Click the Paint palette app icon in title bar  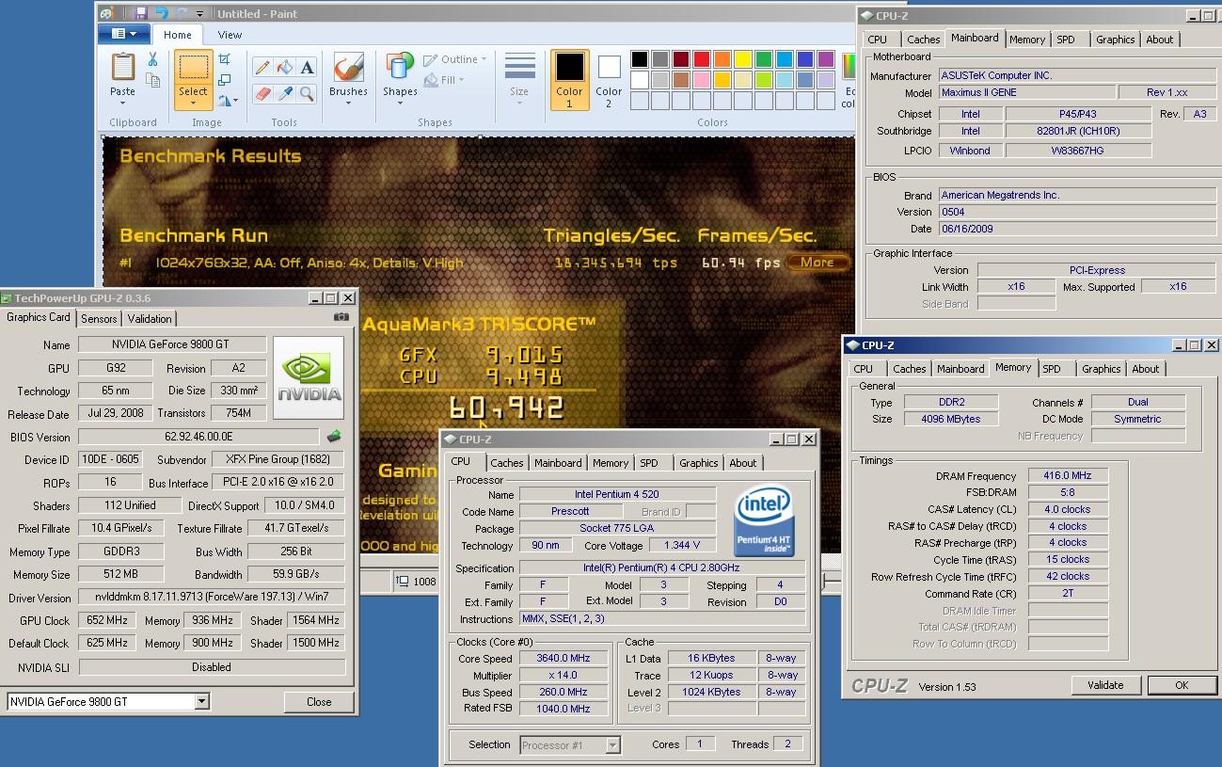pos(106,13)
